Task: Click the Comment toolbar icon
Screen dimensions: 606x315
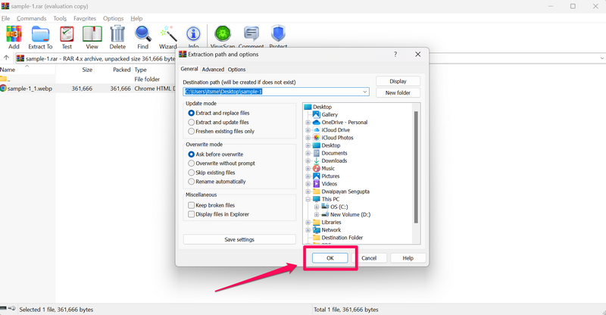Action: [251, 34]
